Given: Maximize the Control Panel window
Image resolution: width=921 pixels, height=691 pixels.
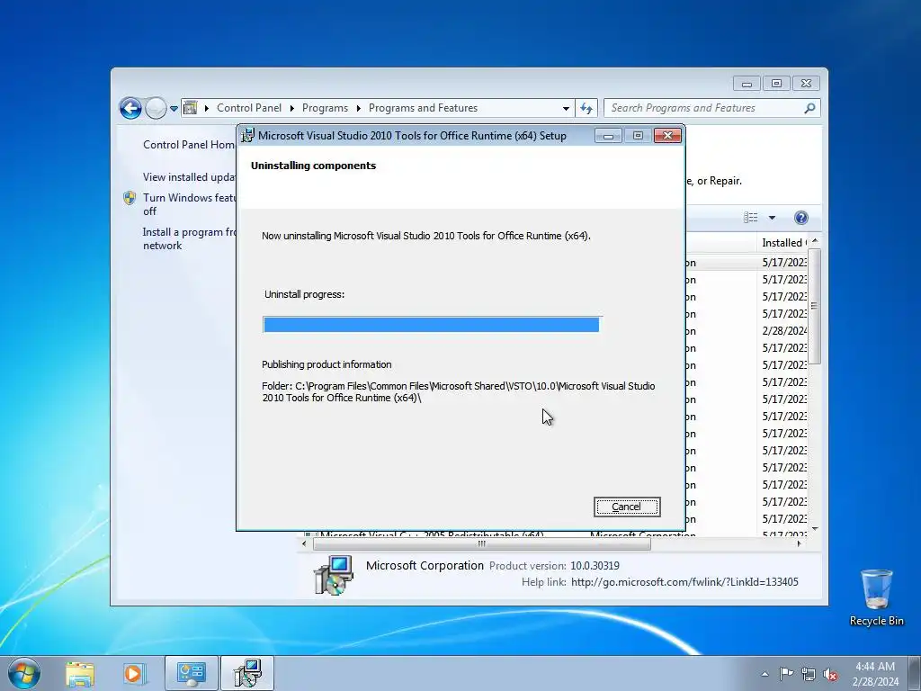Looking at the screenshot, I should (776, 84).
